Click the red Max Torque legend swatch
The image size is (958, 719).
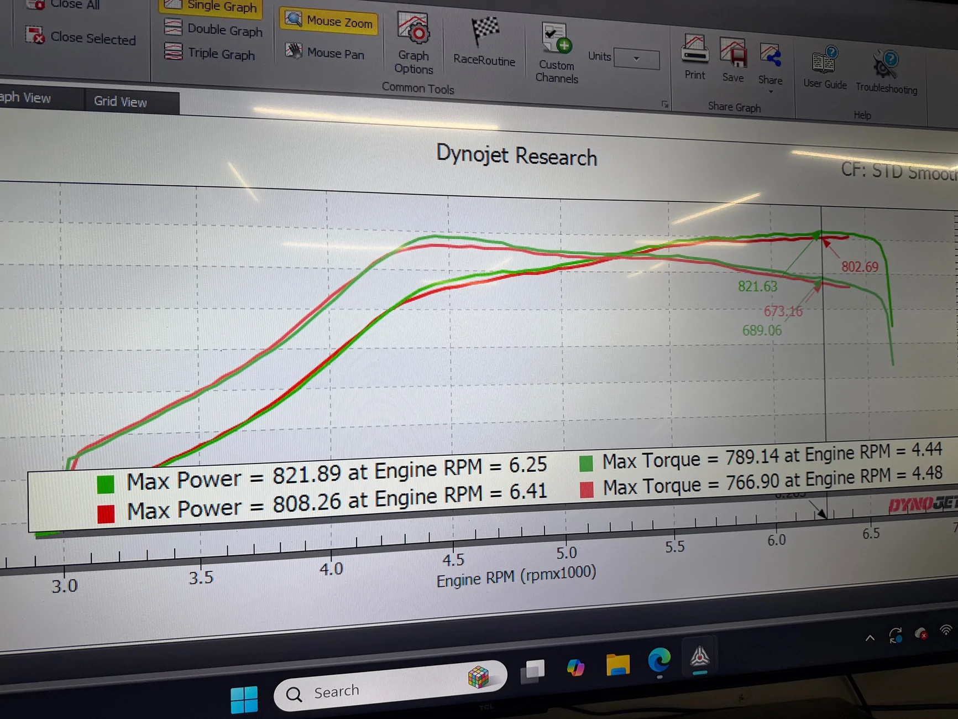[587, 489]
